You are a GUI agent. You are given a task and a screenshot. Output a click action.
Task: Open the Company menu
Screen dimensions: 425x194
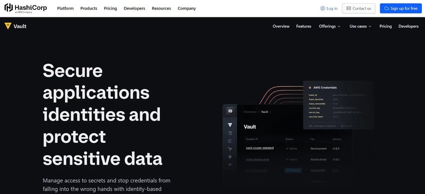coord(187,8)
